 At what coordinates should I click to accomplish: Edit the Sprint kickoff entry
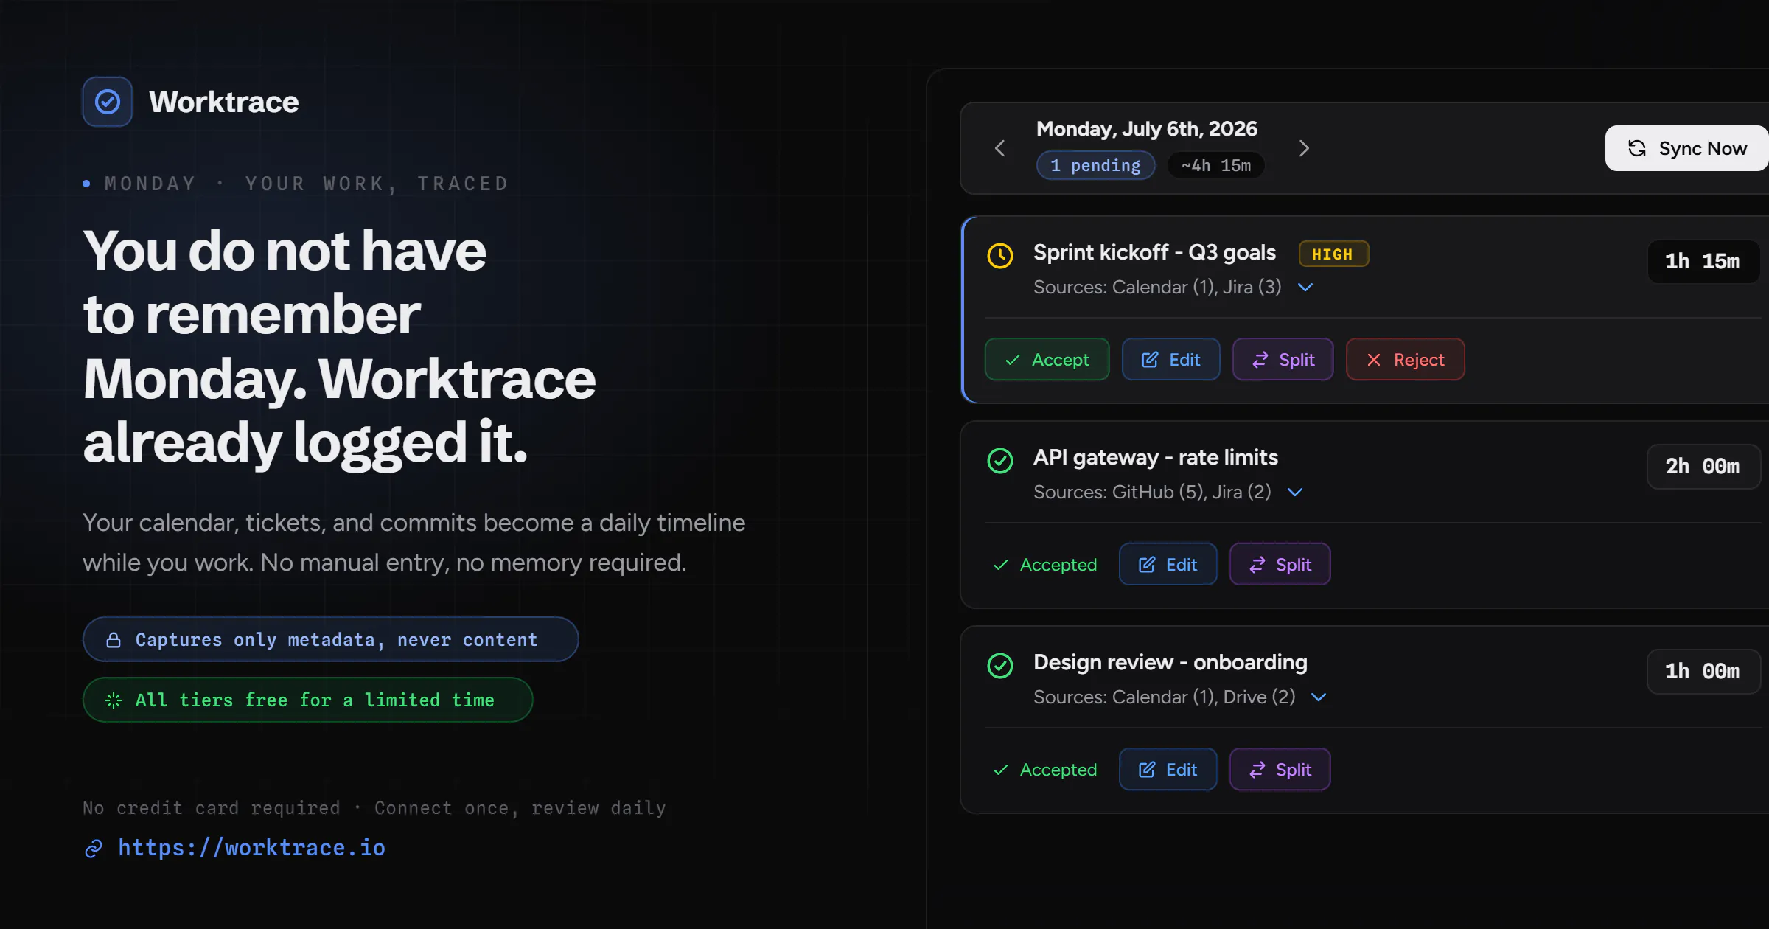tap(1171, 359)
